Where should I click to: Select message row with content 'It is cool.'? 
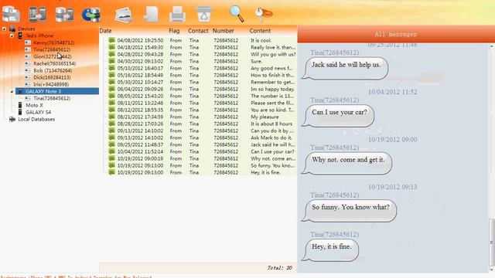coord(202,40)
